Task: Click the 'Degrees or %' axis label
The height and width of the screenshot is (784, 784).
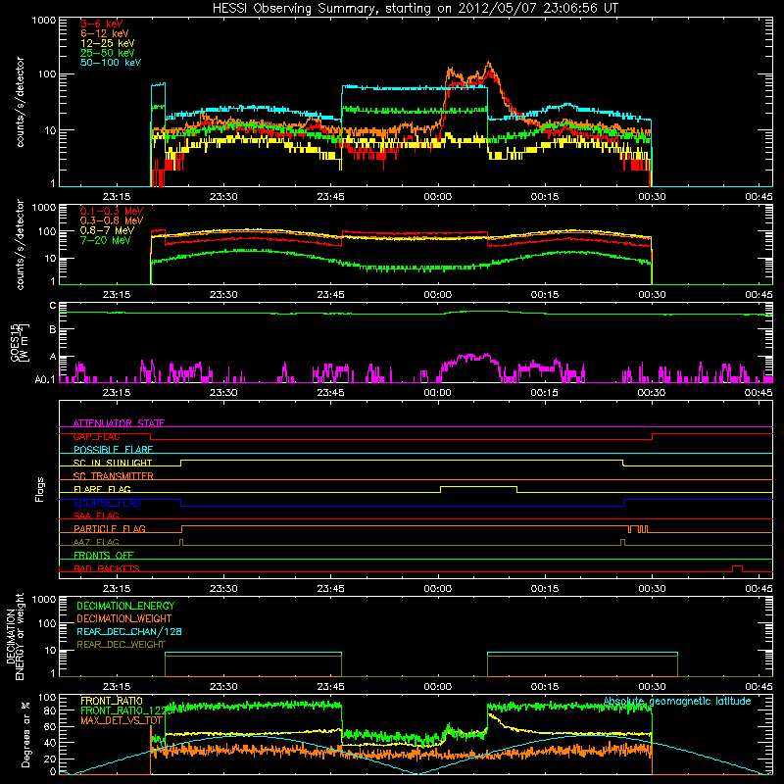Action: point(25,734)
